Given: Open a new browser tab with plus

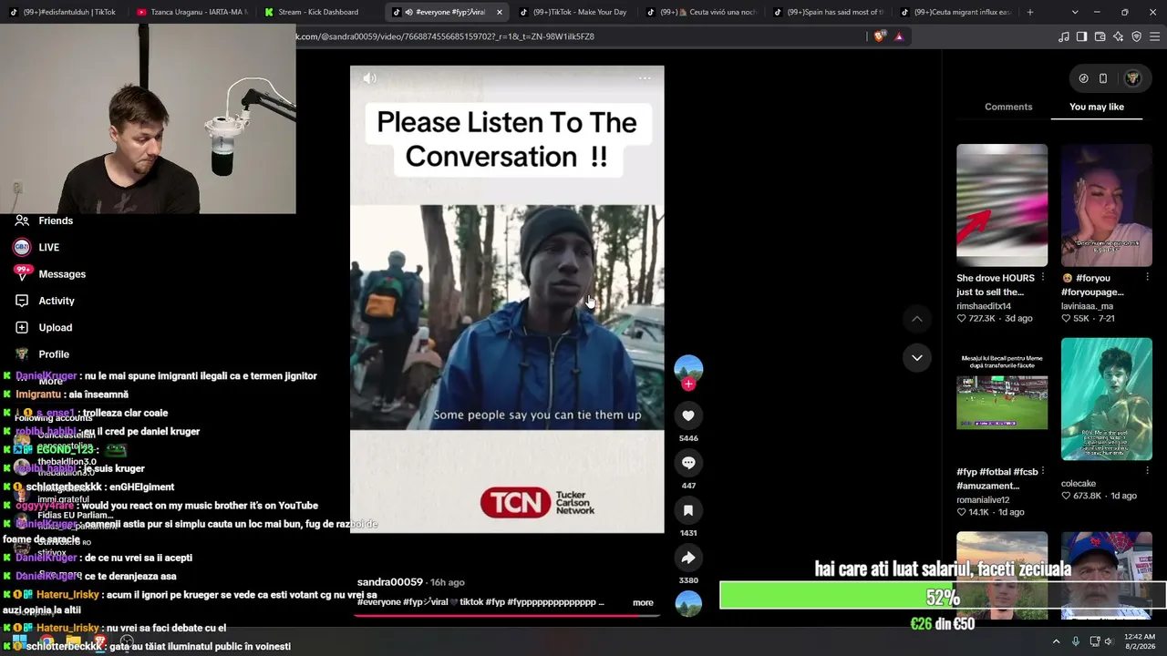Looking at the screenshot, I should point(1030,12).
